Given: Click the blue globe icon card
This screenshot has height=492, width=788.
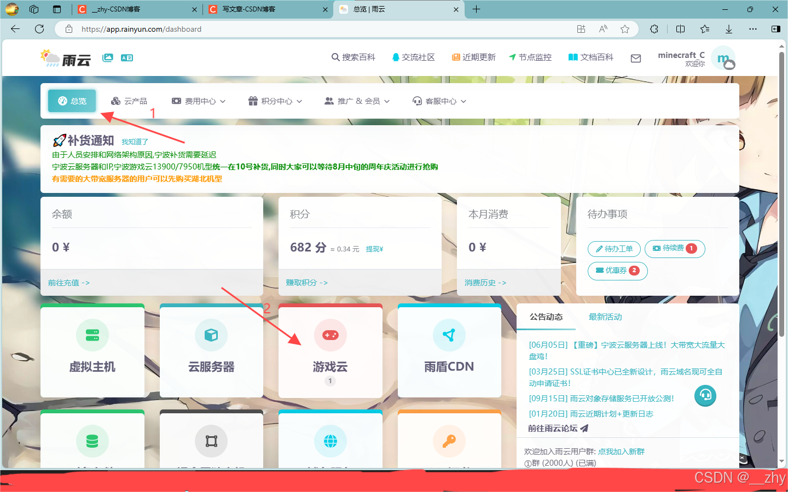Looking at the screenshot, I should point(330,439).
